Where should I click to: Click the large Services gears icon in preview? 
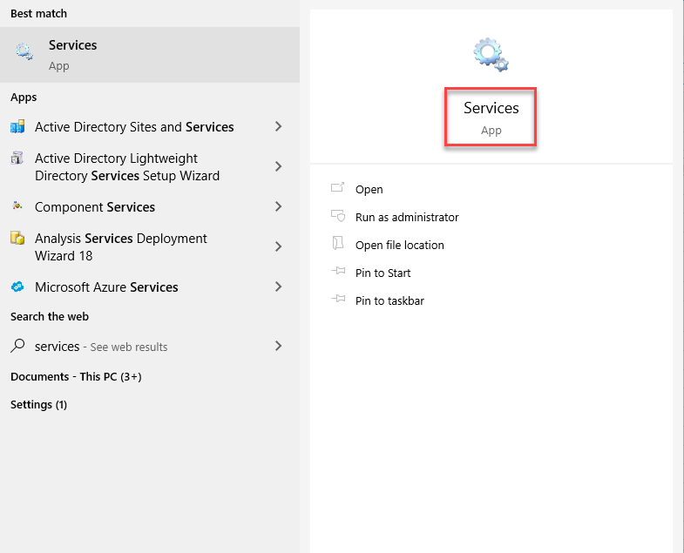click(x=491, y=55)
